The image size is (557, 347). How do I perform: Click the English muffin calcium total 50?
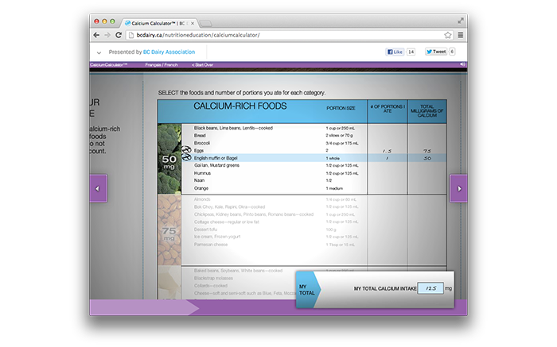427,159
